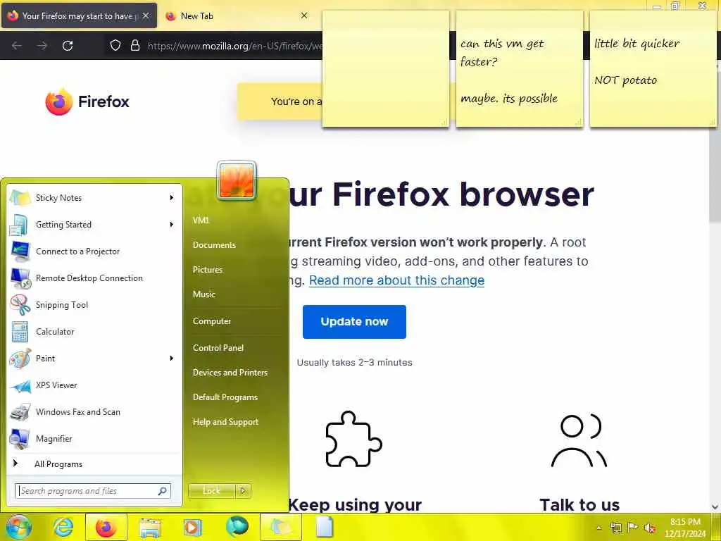Image resolution: width=721 pixels, height=541 pixels.
Task: Open Windows Explorer from taskbar
Action: [x=150, y=528]
